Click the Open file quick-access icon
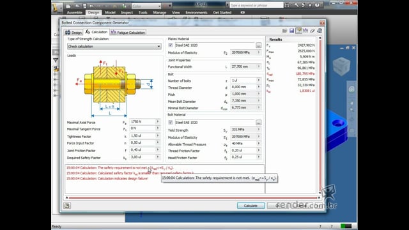409x230 pixels. [77, 6]
